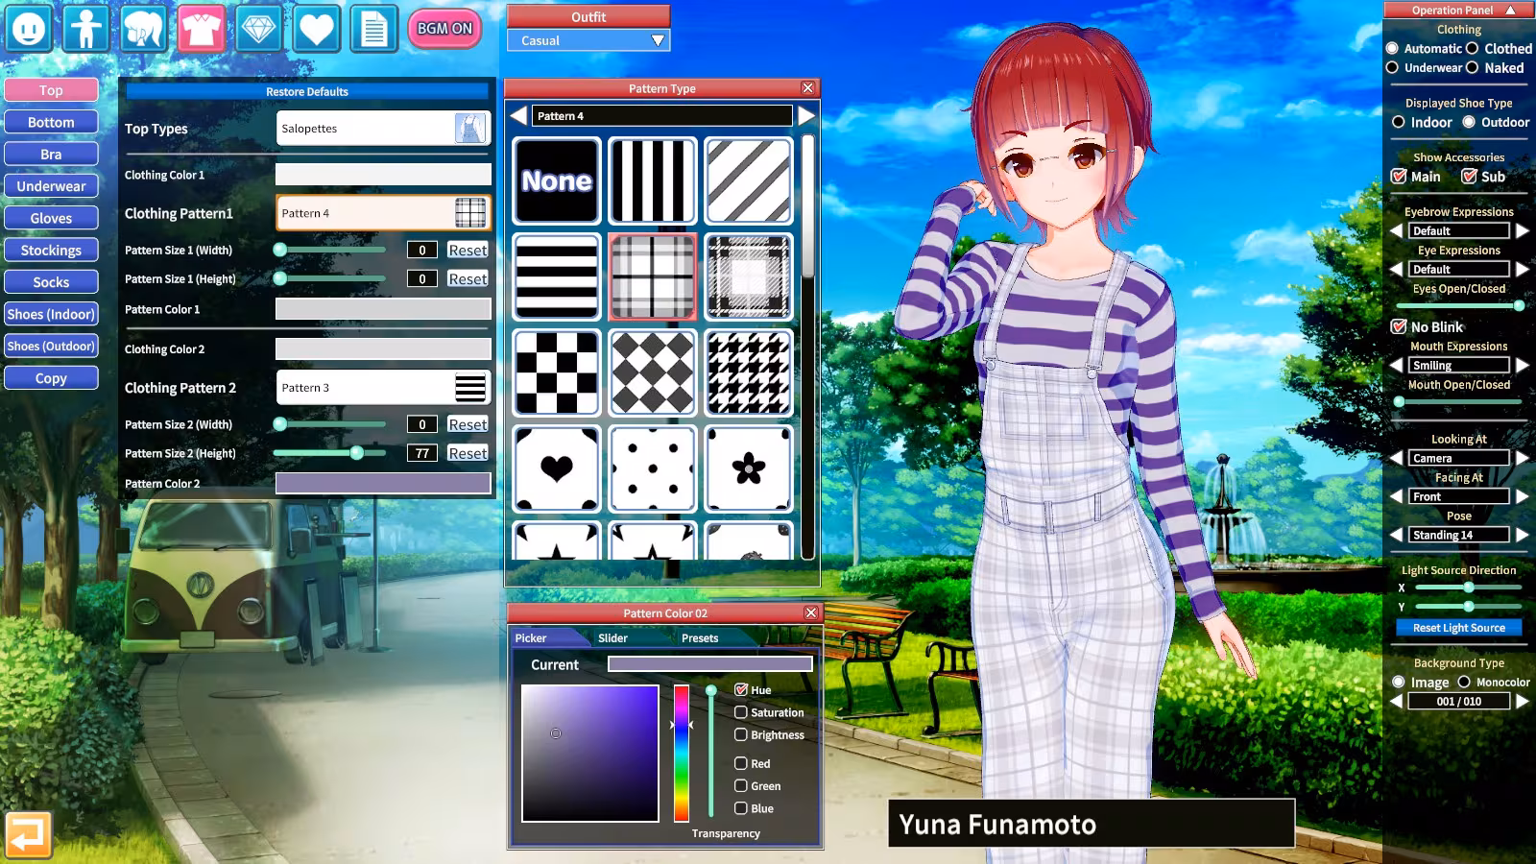Select the light plaid pattern
This screenshot has width=1536, height=864.
653,276
